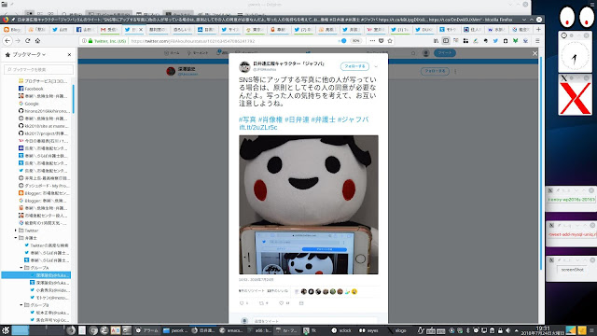Click the URL address field
597x336 pixels.
coord(232,41)
